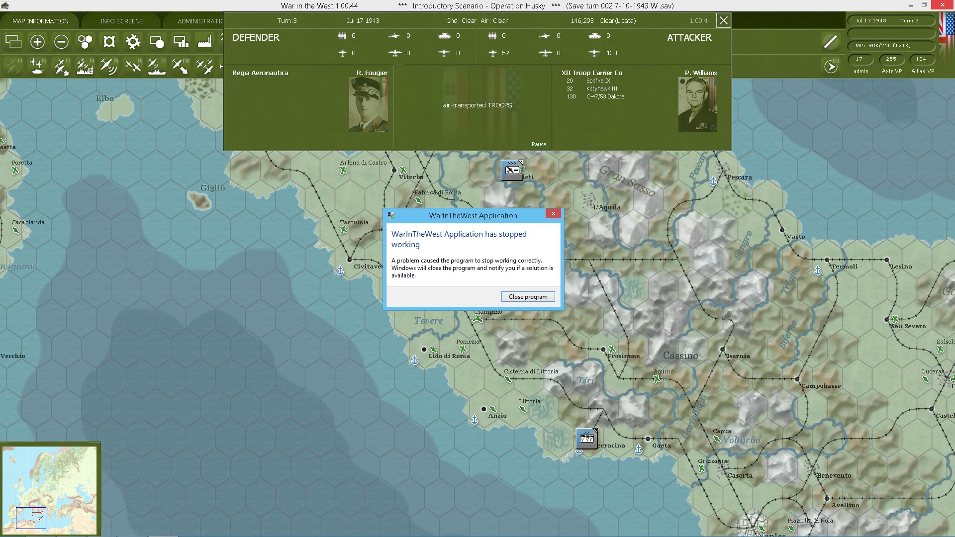Click the port anchor near Pescara
955x537 pixels.
[713, 180]
